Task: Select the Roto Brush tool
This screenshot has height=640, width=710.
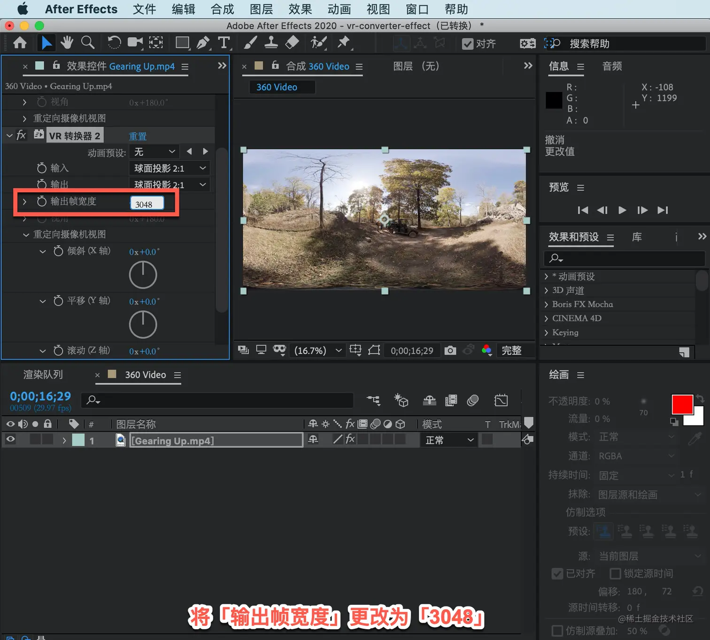Action: [x=318, y=43]
